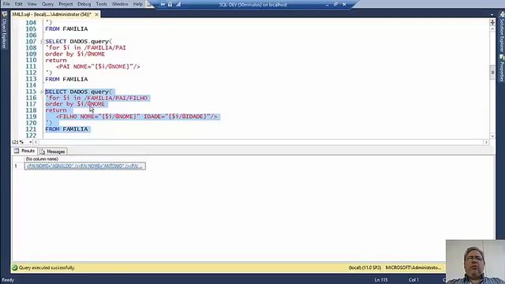Collapse the SELECT block at line 115
This screenshot has height=284, width=505.
click(x=42, y=92)
